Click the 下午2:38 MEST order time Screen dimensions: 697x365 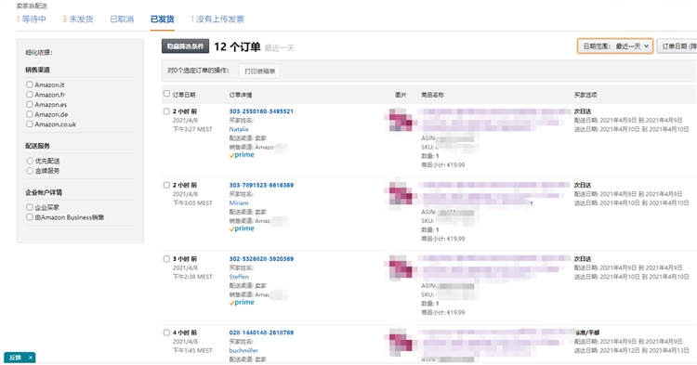pyautogui.click(x=192, y=277)
